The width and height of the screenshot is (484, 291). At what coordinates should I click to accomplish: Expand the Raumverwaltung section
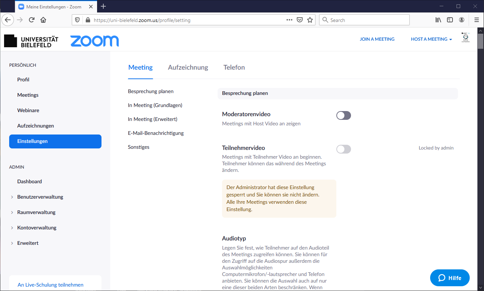pyautogui.click(x=36, y=212)
